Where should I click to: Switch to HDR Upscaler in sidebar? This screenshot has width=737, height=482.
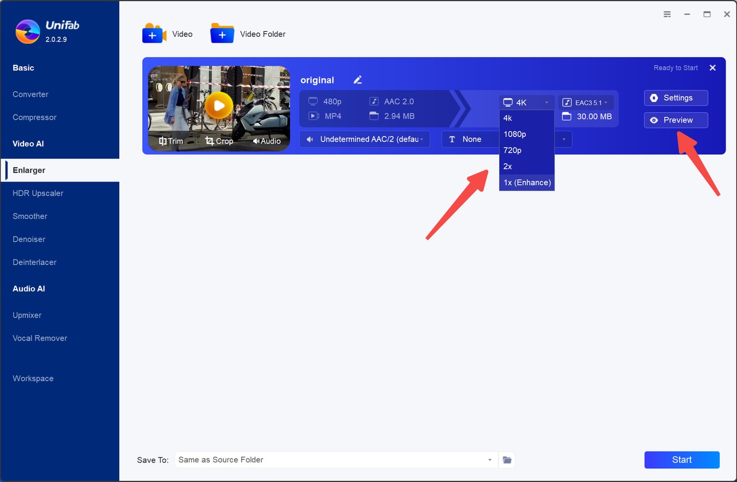point(38,193)
